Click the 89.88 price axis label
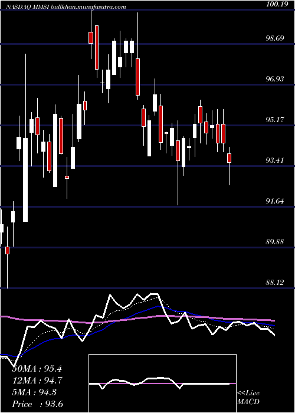Viewport: 295px width, 413px height. (x=276, y=241)
